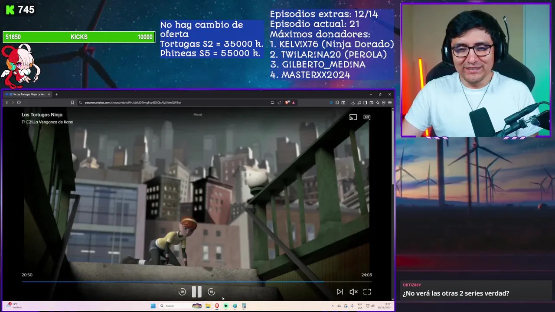Open site settings icon beside the URL
Viewport: 555px width, 312px height.
coord(80,103)
